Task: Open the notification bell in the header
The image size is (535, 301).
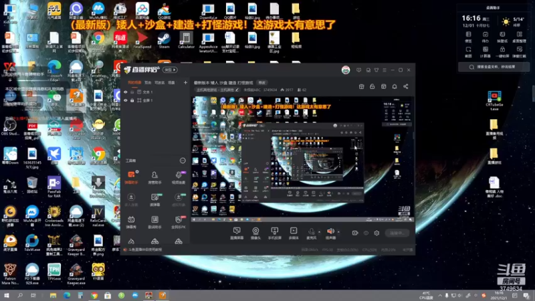Action: coord(395,87)
